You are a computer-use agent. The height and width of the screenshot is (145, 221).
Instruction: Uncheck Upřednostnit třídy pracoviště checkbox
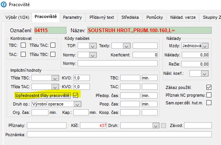tap(76, 96)
